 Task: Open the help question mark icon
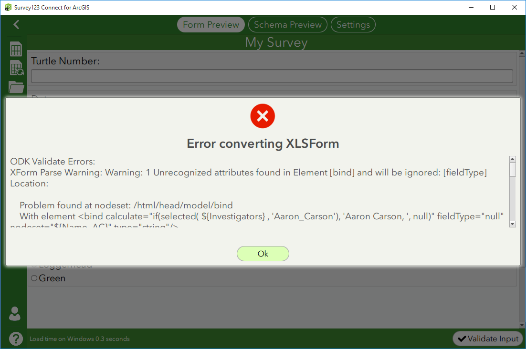point(16,339)
